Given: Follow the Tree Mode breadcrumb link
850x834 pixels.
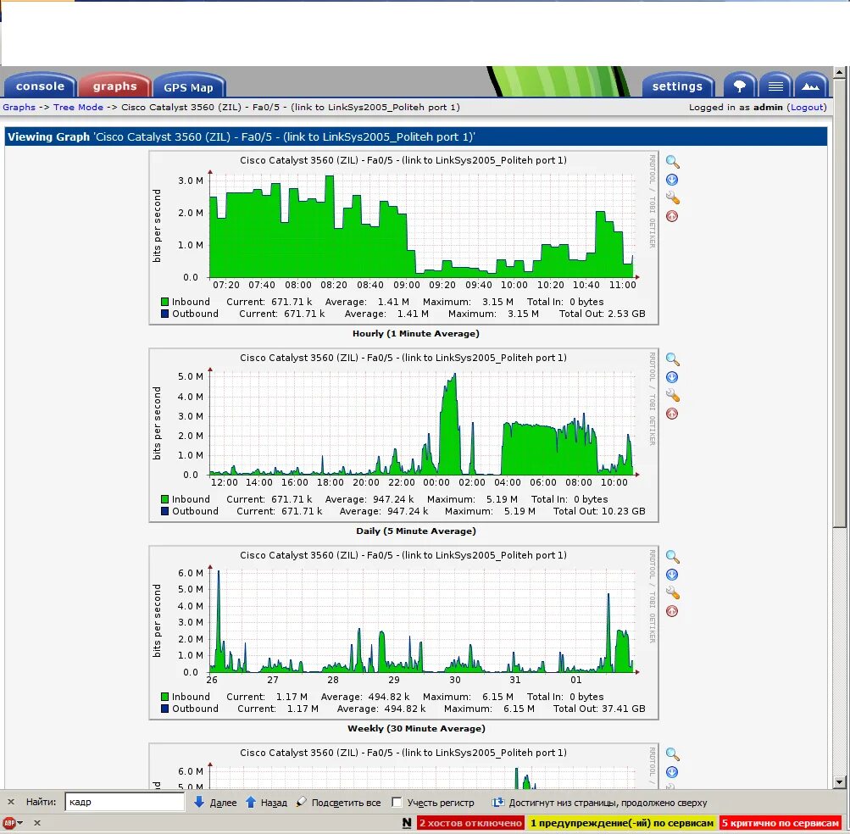Looking at the screenshot, I should pyautogui.click(x=78, y=107).
